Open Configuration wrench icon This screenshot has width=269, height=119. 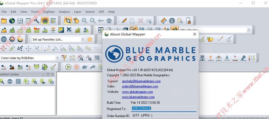[36, 21]
